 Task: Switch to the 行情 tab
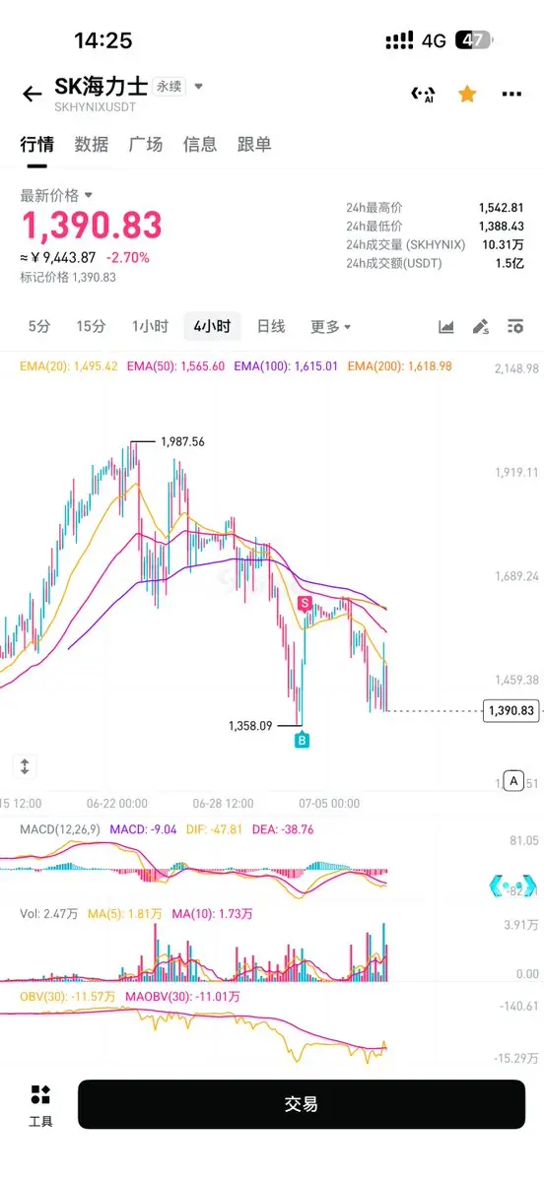(x=36, y=145)
